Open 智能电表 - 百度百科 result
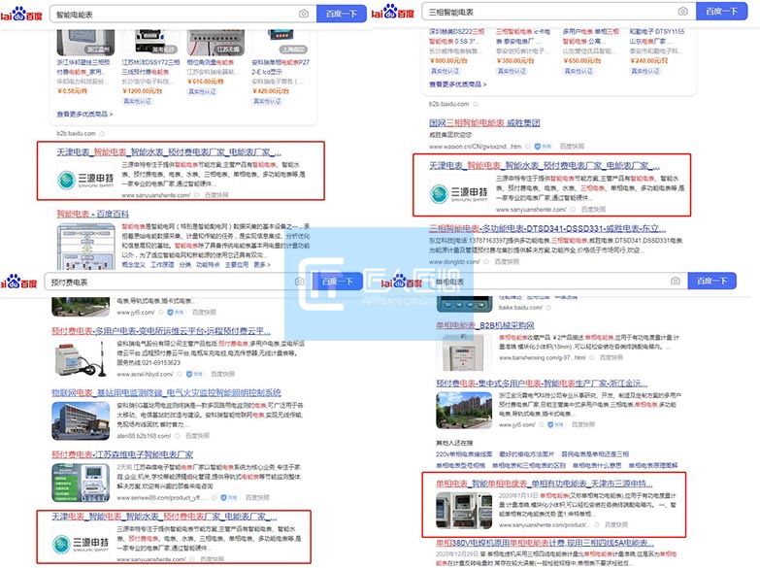The height and width of the screenshot is (568, 760). pos(92,212)
